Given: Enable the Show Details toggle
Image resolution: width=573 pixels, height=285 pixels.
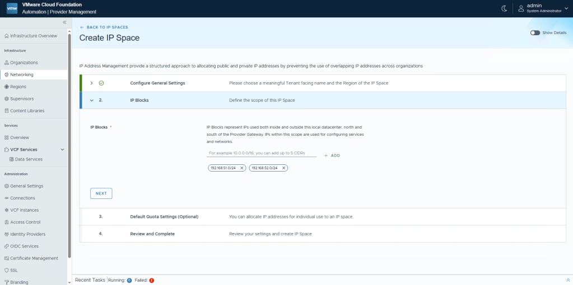Looking at the screenshot, I should point(535,33).
